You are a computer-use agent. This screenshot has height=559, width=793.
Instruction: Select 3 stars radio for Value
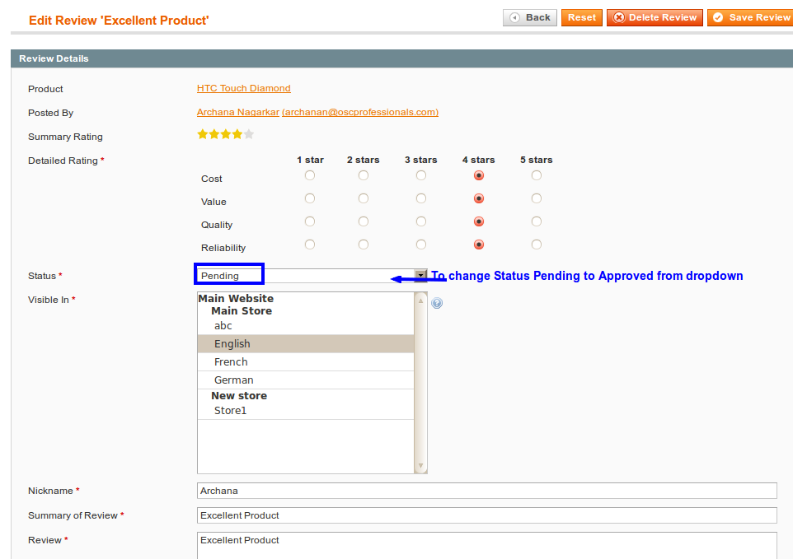(421, 198)
